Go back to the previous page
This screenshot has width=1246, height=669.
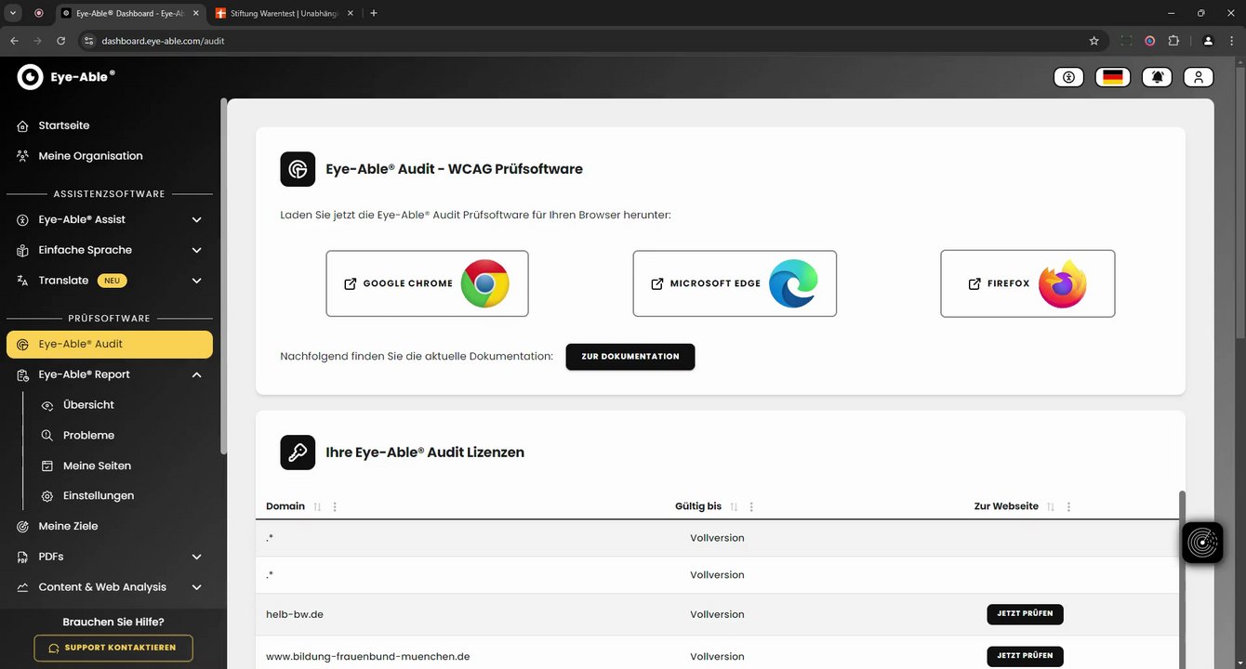pyautogui.click(x=14, y=41)
